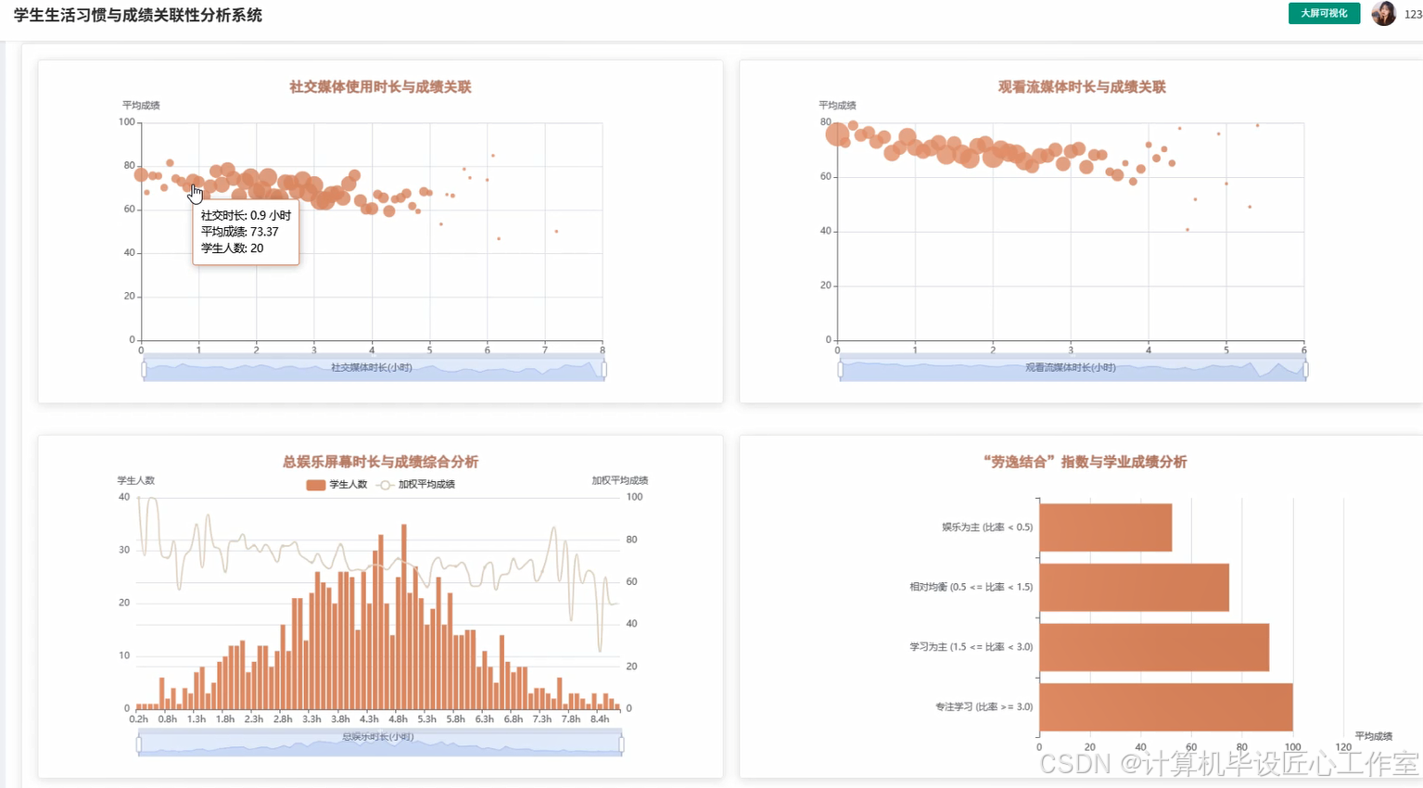Select the 专注学习 horizontal bar
The image size is (1423, 788).
pos(1166,707)
